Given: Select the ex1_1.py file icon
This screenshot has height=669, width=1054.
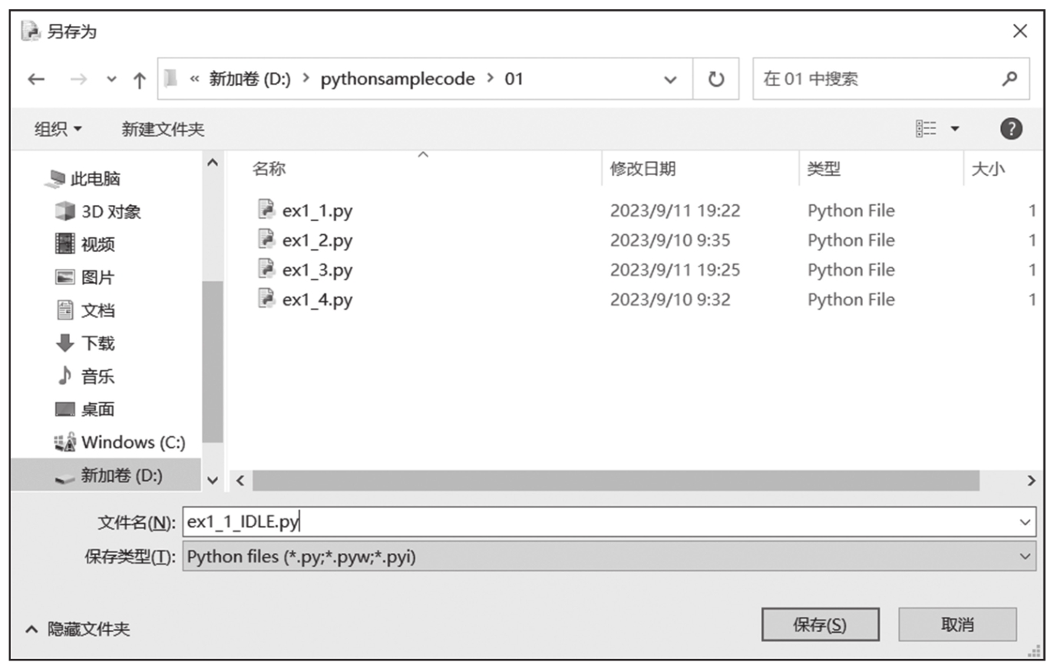Looking at the screenshot, I should (266, 210).
